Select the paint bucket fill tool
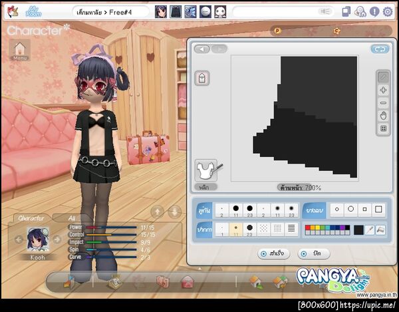Viewport: 399px width, 312px height. click(x=380, y=230)
